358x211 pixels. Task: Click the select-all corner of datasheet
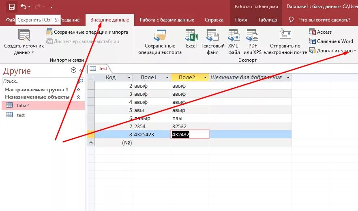click(x=91, y=78)
